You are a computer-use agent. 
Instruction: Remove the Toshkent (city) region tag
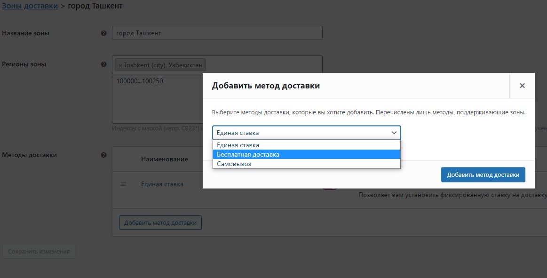click(x=120, y=65)
